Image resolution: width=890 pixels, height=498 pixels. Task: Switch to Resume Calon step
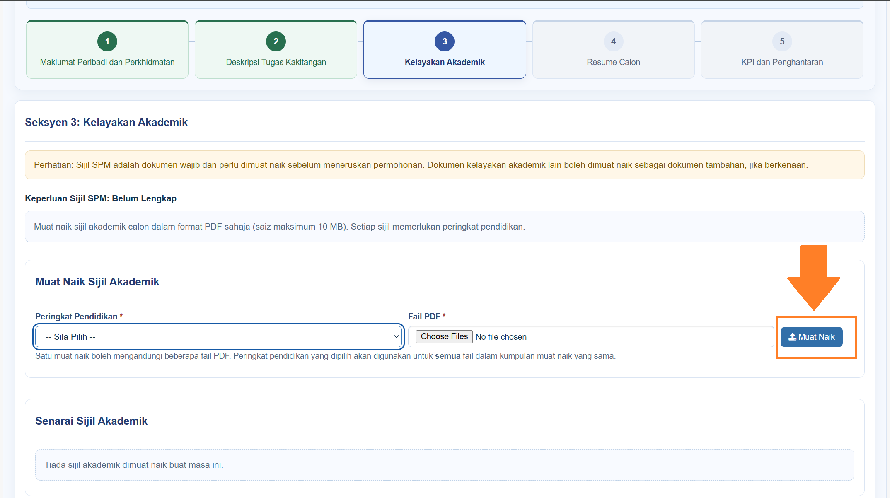coord(613,50)
